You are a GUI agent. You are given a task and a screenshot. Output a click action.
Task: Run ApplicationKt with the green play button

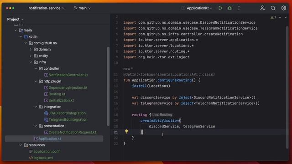click(x=220, y=8)
